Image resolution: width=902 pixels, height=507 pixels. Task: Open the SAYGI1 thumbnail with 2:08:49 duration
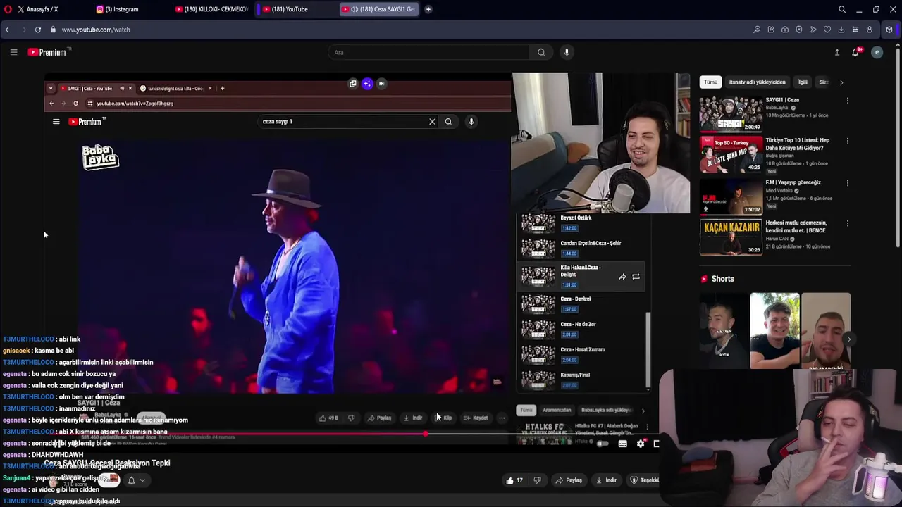[731, 114]
